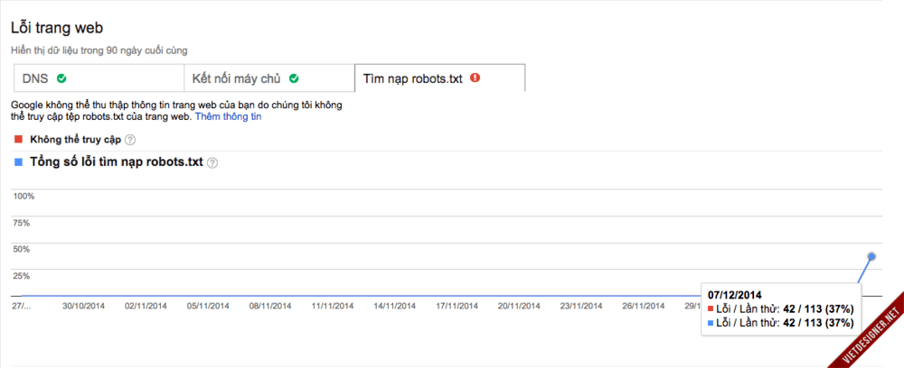Screen dimensions: 904x368
Task: Click red error icon beside Tìm nạp robots.txt
Action: coord(476,78)
